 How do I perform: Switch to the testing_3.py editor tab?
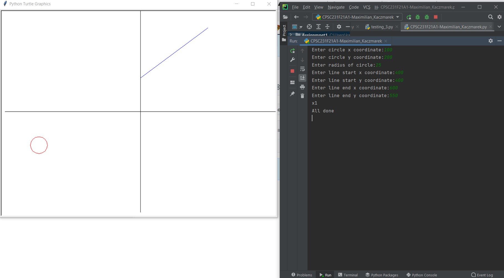coord(379,27)
